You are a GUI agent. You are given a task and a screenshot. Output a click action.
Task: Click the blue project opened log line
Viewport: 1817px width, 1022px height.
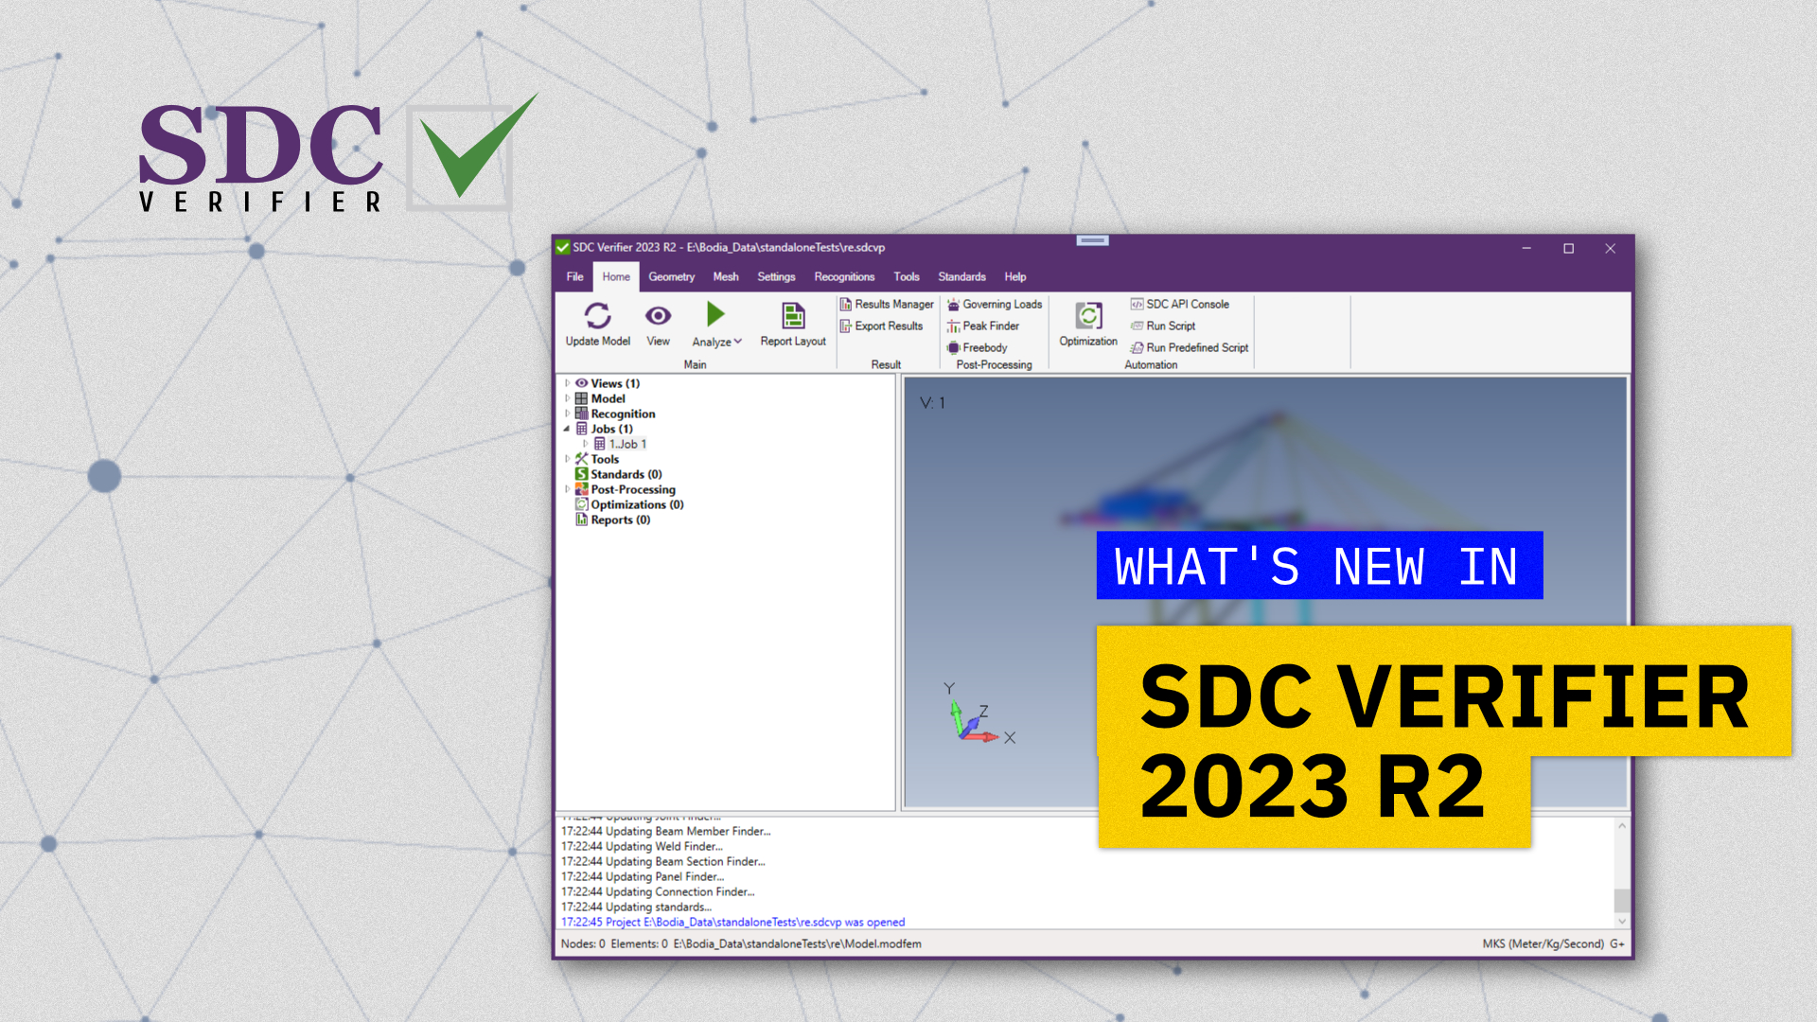coord(732,922)
